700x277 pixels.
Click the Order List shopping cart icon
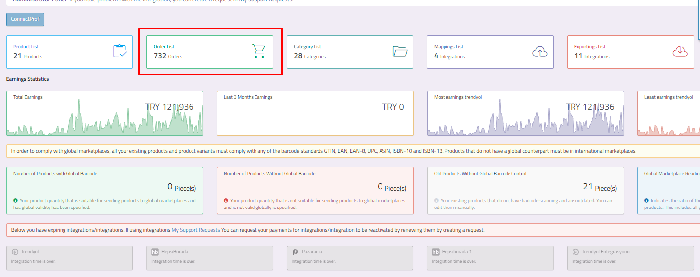258,51
